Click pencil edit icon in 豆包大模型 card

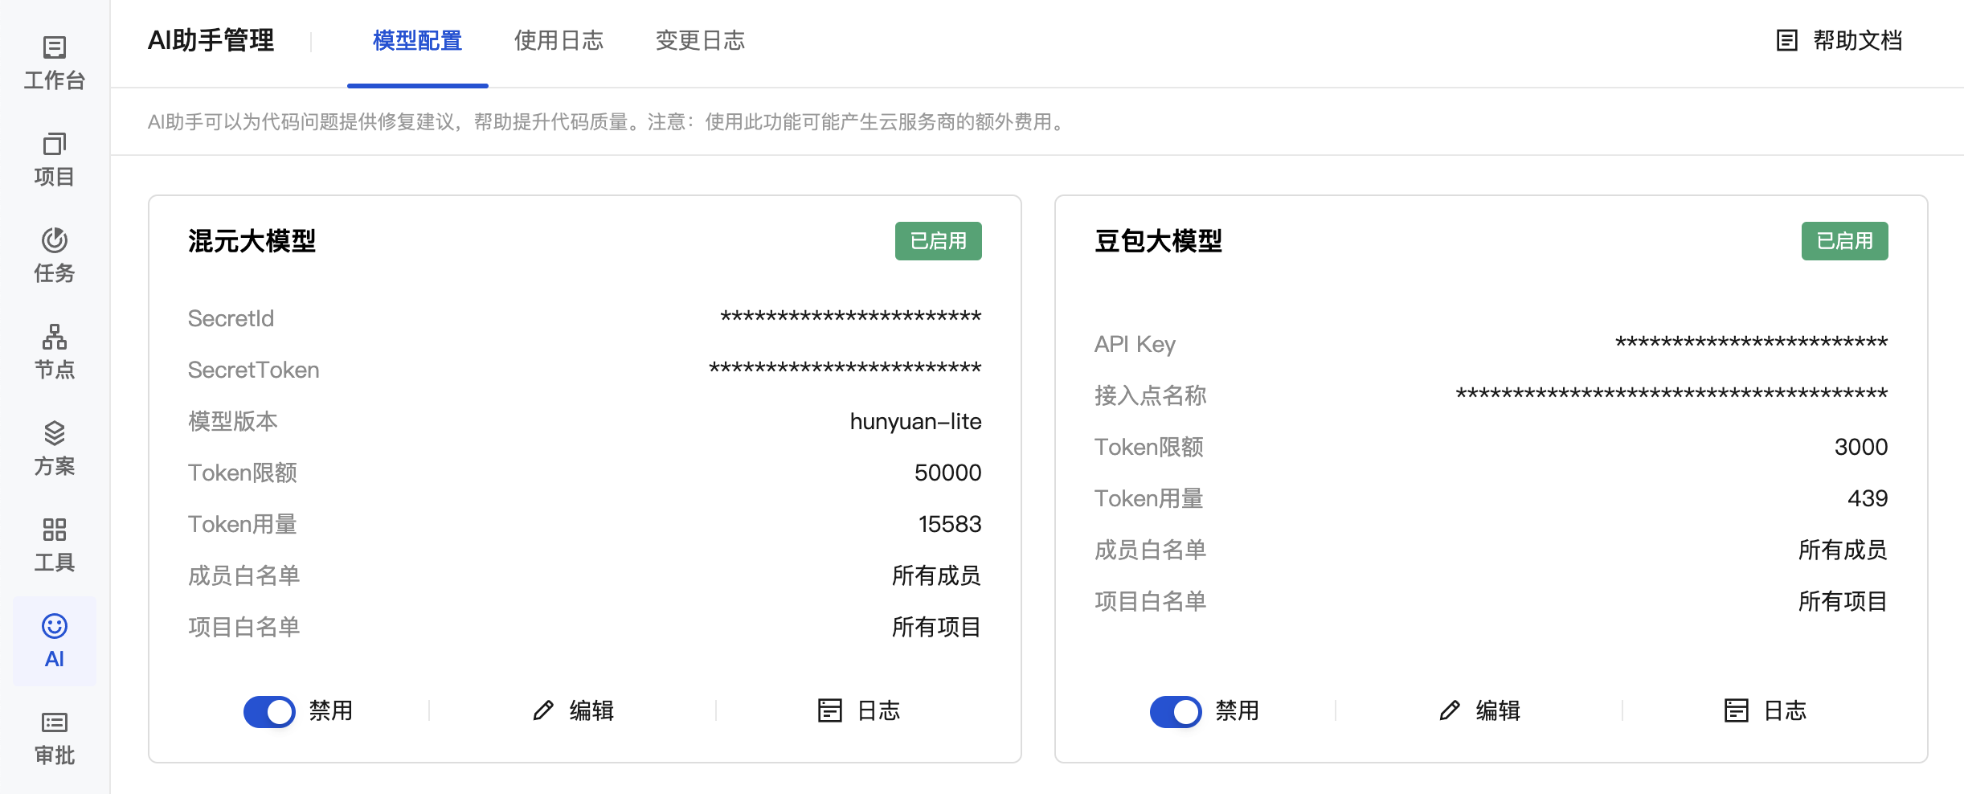click(1450, 710)
